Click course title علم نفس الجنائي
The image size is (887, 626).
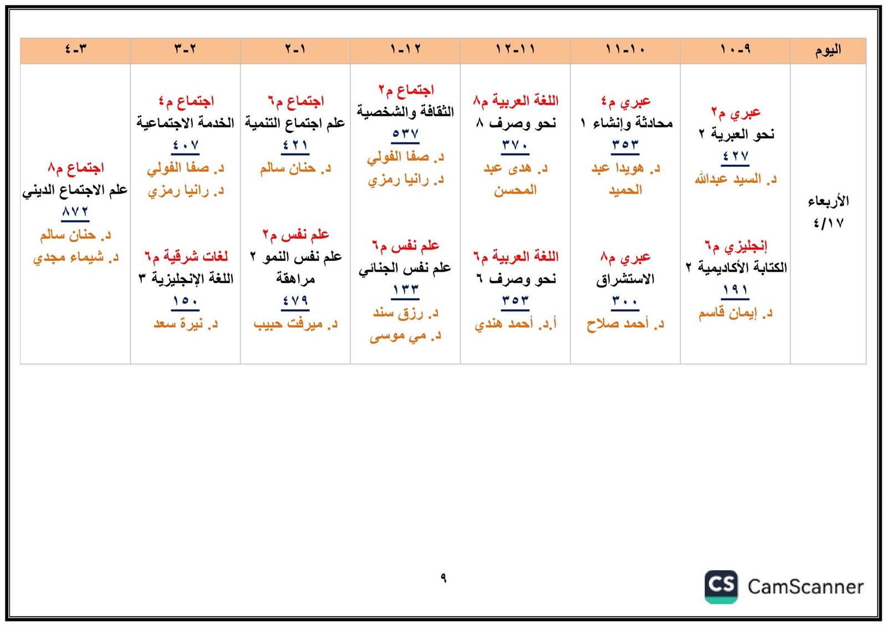tap(405, 268)
